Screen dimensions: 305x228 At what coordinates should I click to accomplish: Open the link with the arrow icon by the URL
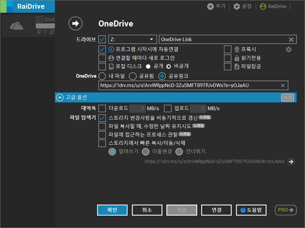pyautogui.click(x=291, y=161)
